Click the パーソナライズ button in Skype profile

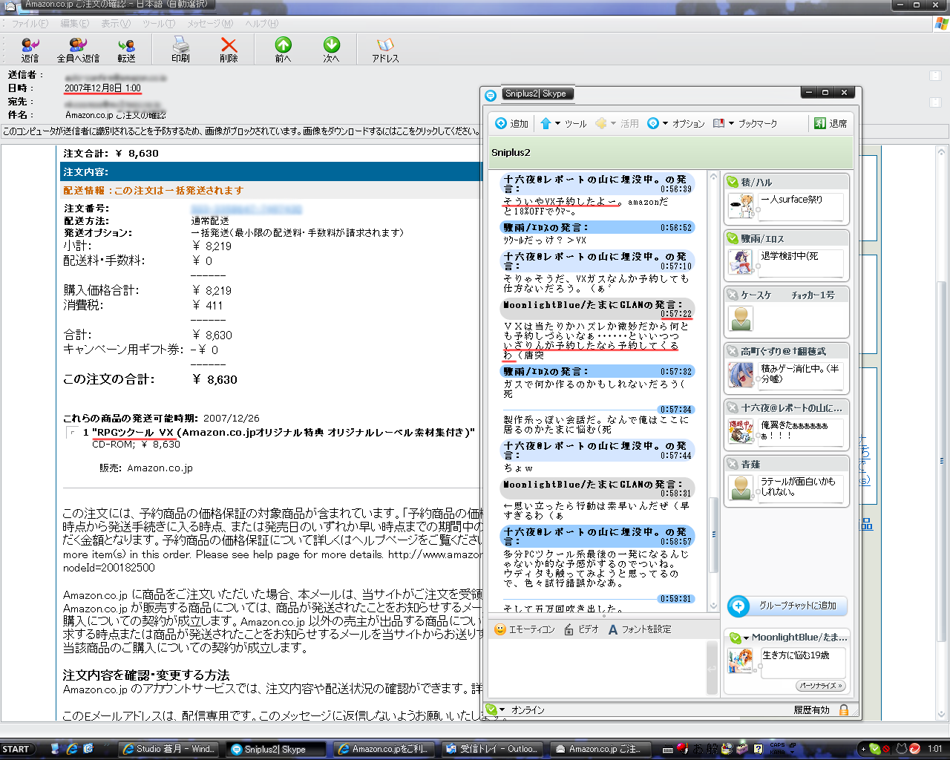click(821, 686)
